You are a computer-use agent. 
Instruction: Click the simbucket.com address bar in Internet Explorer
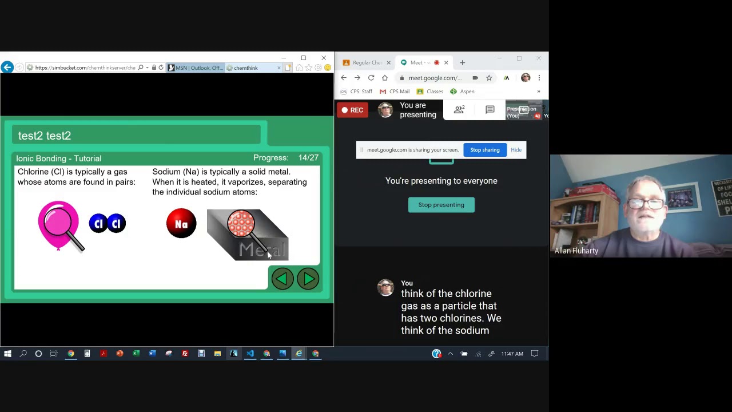[x=85, y=68]
